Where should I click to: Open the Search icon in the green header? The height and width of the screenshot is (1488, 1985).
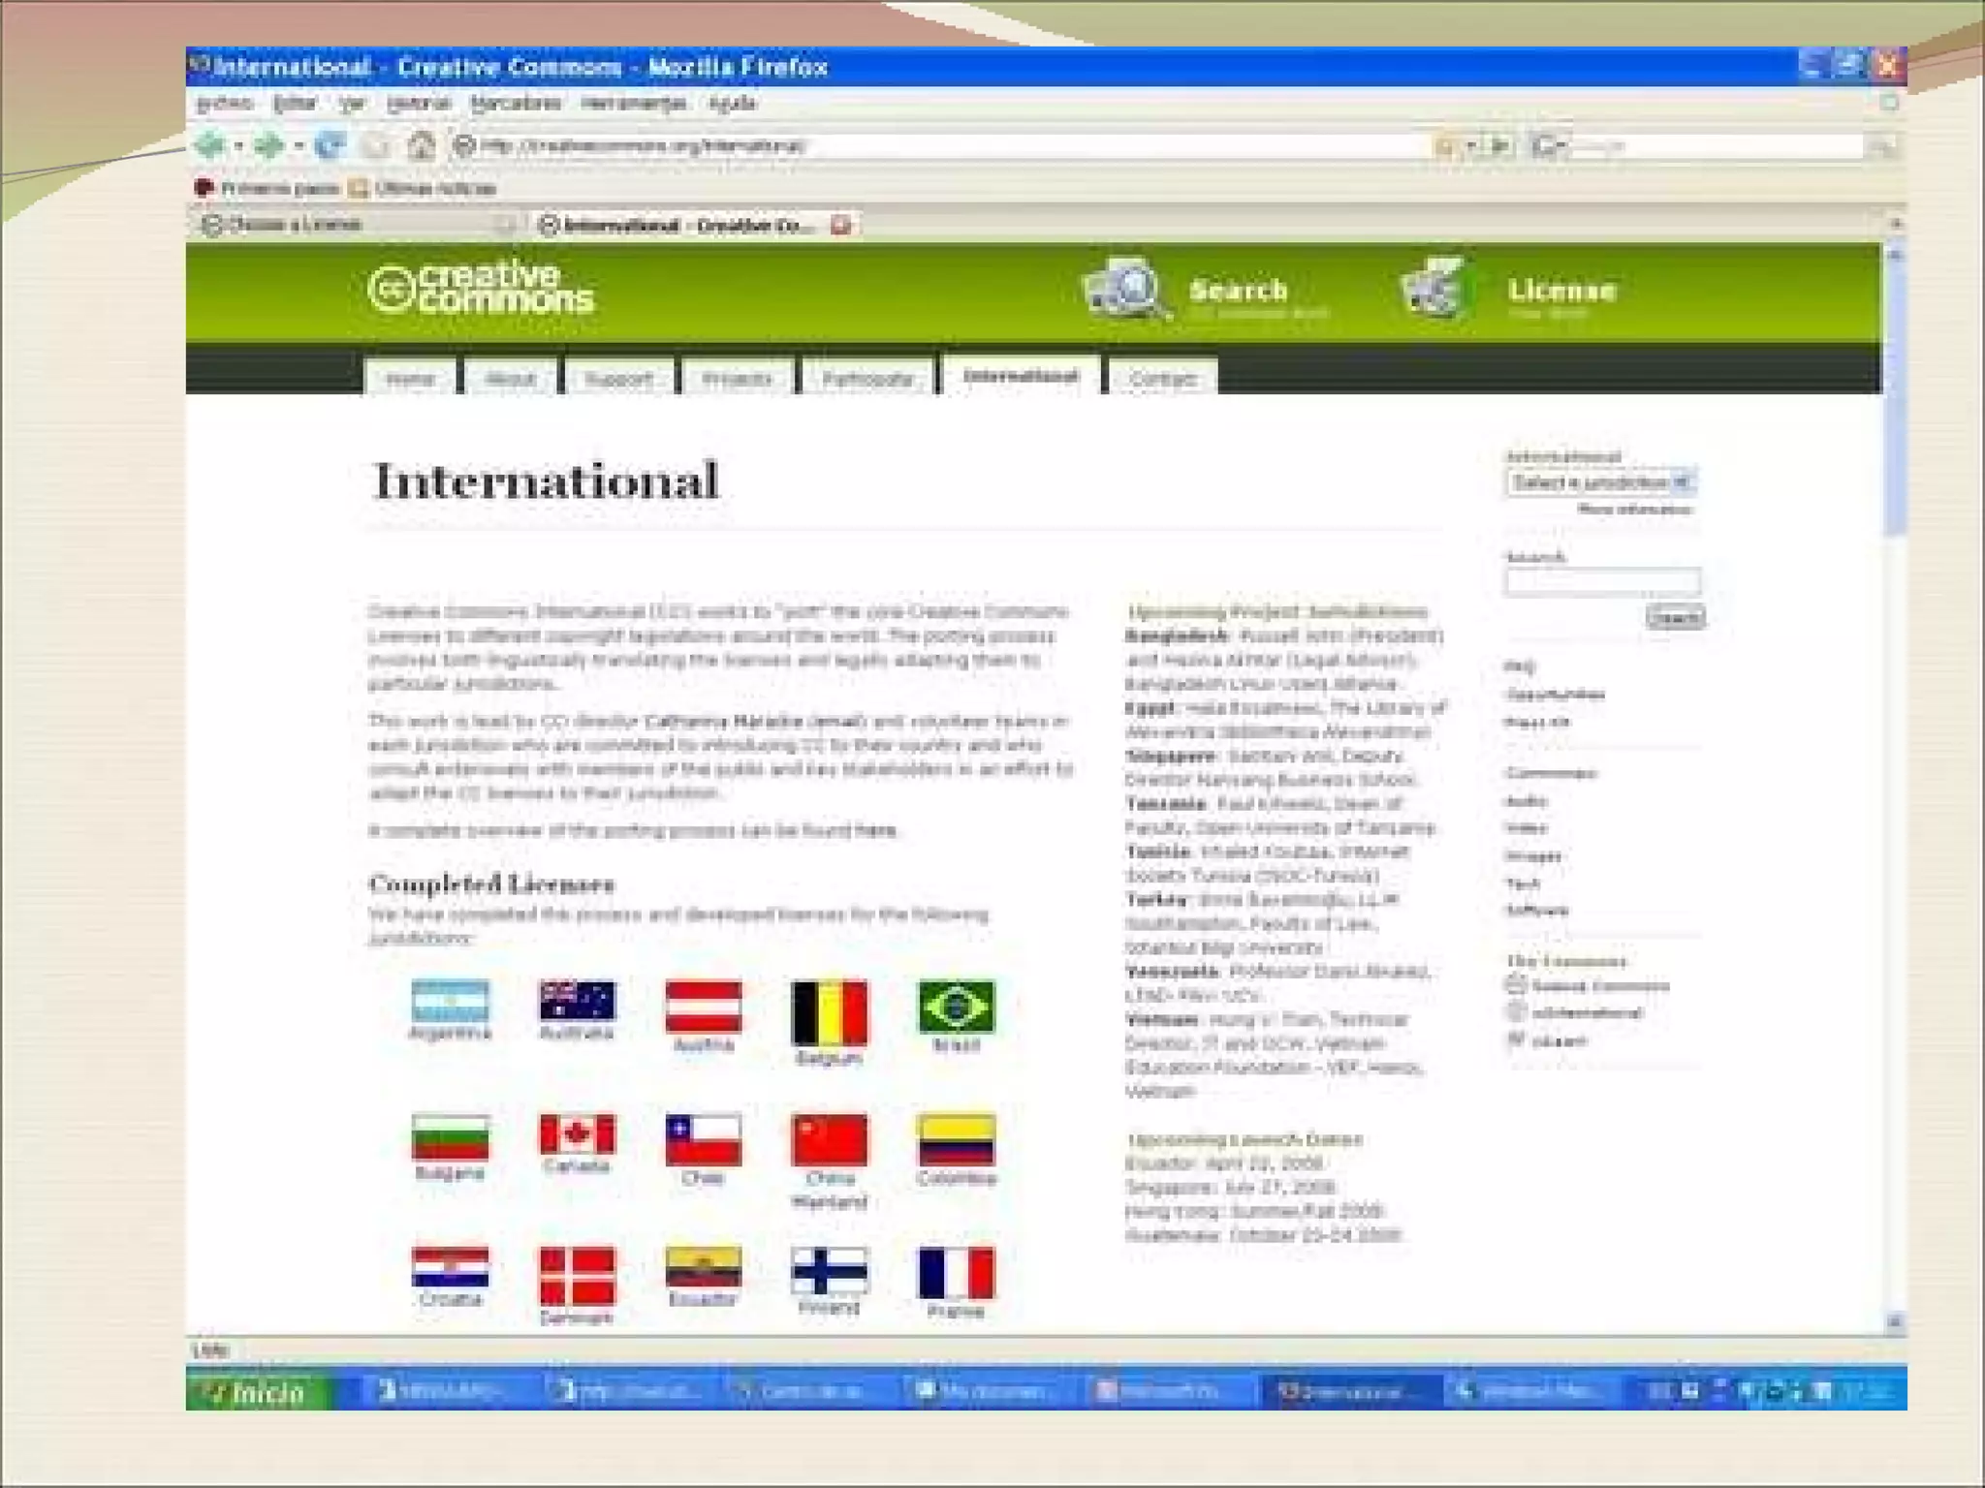tap(1123, 289)
